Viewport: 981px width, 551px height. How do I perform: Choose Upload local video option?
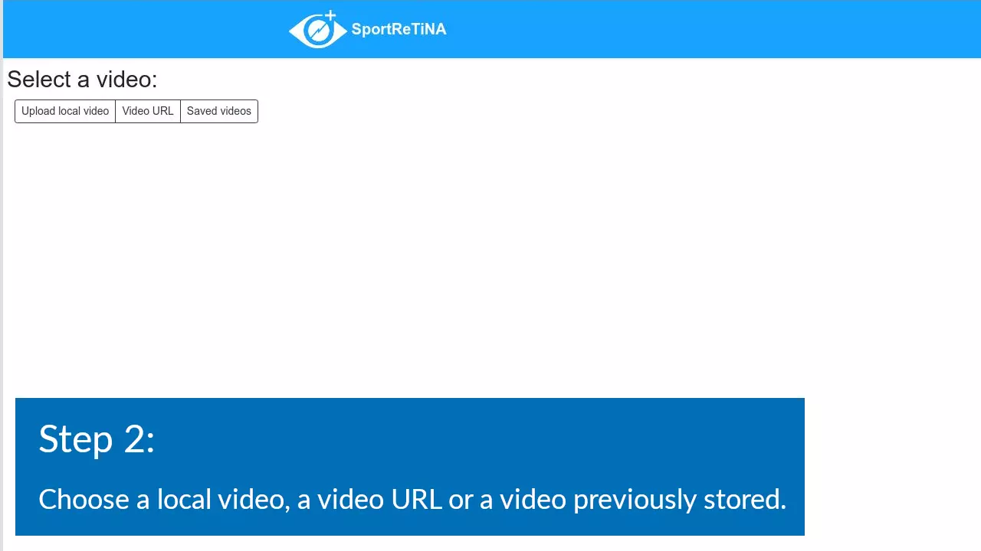(65, 111)
